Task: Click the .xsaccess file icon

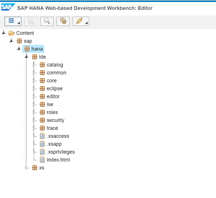Action: click(42, 136)
